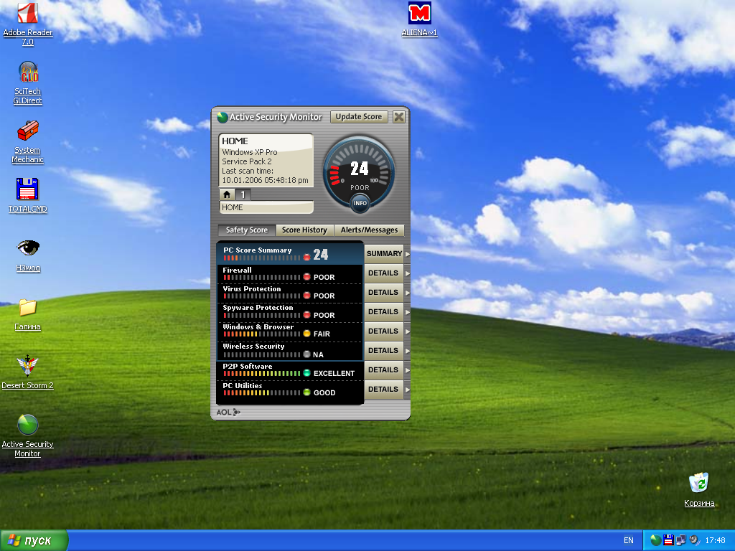Switch to the Safety Score tab
The height and width of the screenshot is (551, 735).
(247, 230)
